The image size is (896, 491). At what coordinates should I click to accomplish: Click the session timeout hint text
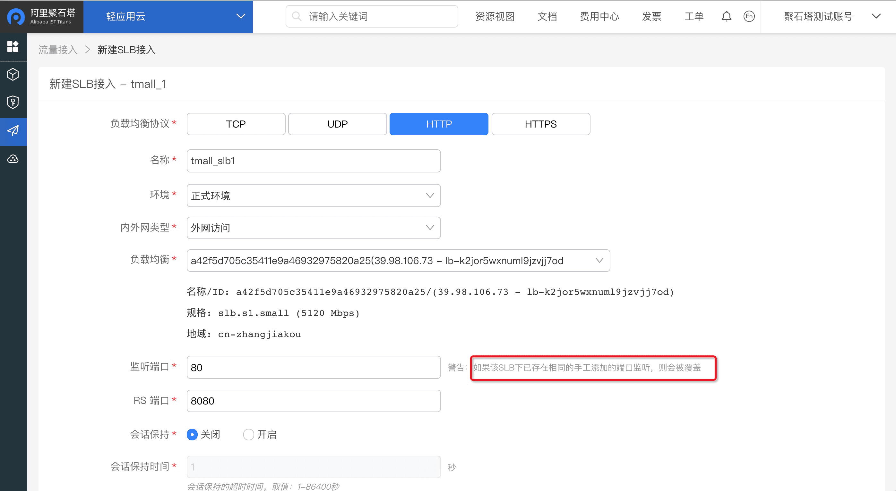pyautogui.click(x=263, y=486)
